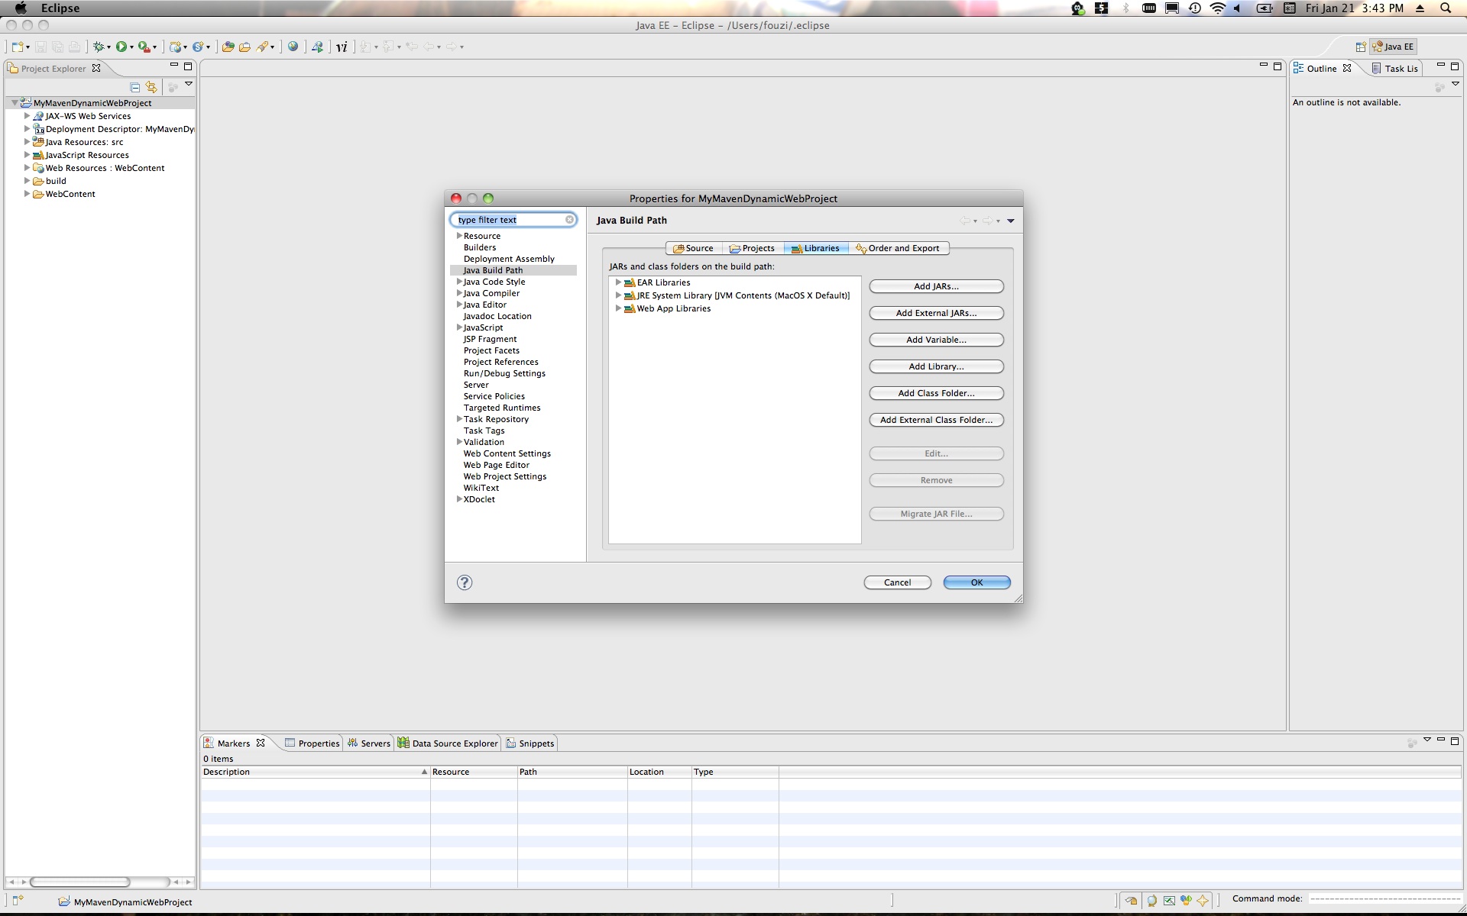Click Add External Class Folder... button

936,420
